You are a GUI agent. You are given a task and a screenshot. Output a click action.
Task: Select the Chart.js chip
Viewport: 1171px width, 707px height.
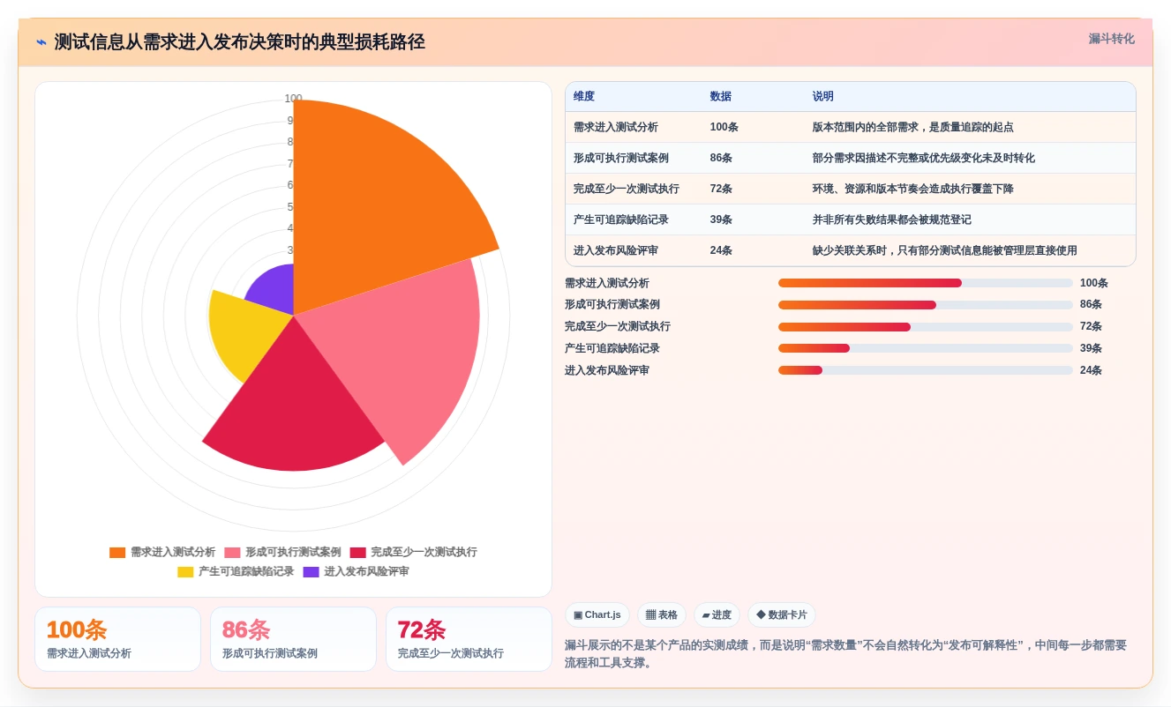[x=597, y=615]
